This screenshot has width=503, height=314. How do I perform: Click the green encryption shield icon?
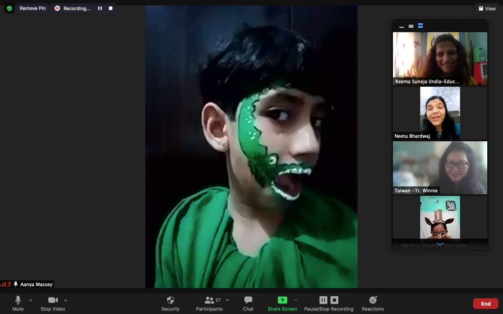click(9, 8)
